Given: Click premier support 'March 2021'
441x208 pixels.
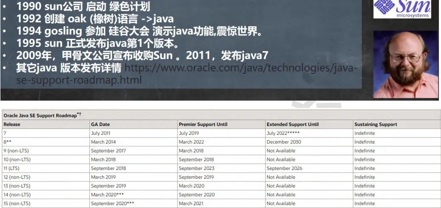Looking at the screenshot, I should [x=191, y=203].
